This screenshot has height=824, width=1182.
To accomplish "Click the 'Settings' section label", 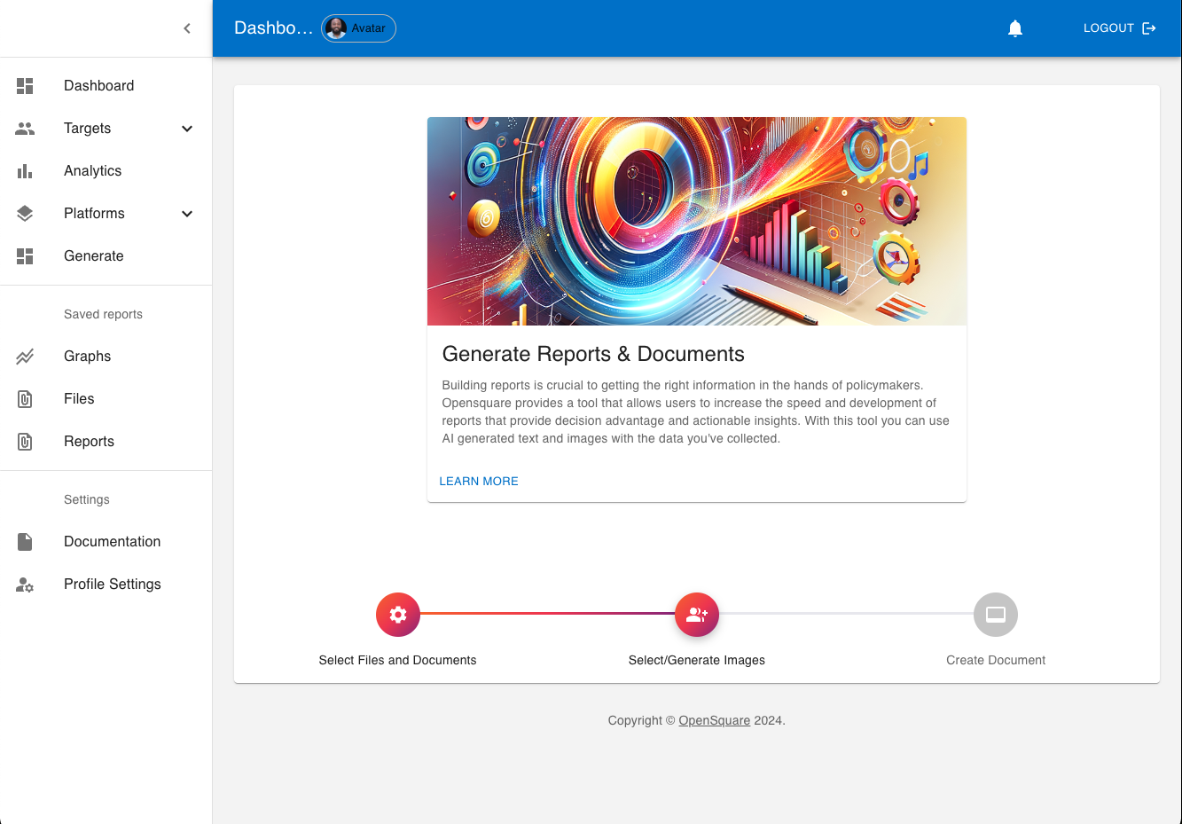I will pyautogui.click(x=87, y=499).
